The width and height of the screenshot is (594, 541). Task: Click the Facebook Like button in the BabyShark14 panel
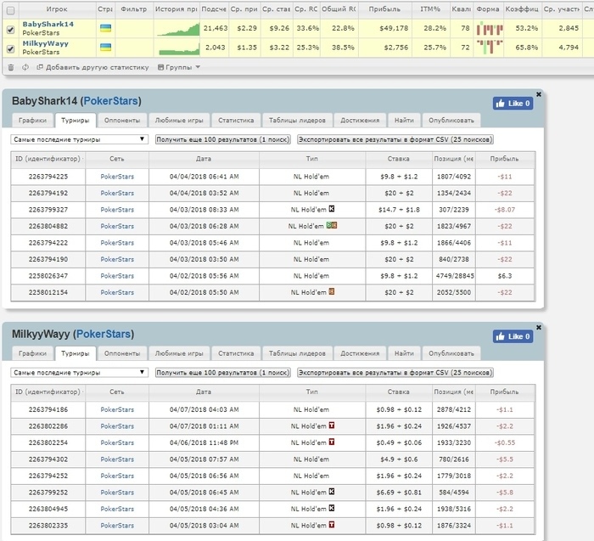513,104
